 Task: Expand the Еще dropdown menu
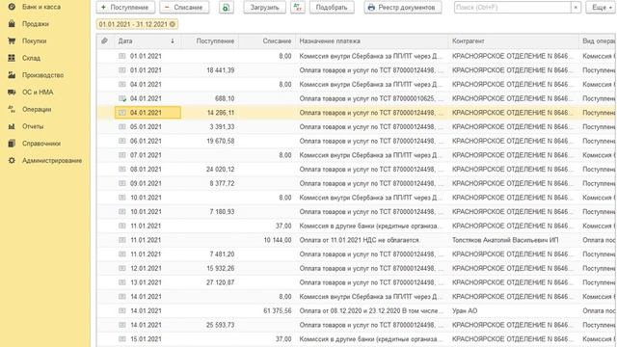601,8
